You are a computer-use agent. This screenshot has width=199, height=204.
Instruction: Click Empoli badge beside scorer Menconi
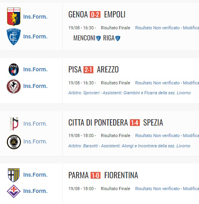[x=99, y=38]
